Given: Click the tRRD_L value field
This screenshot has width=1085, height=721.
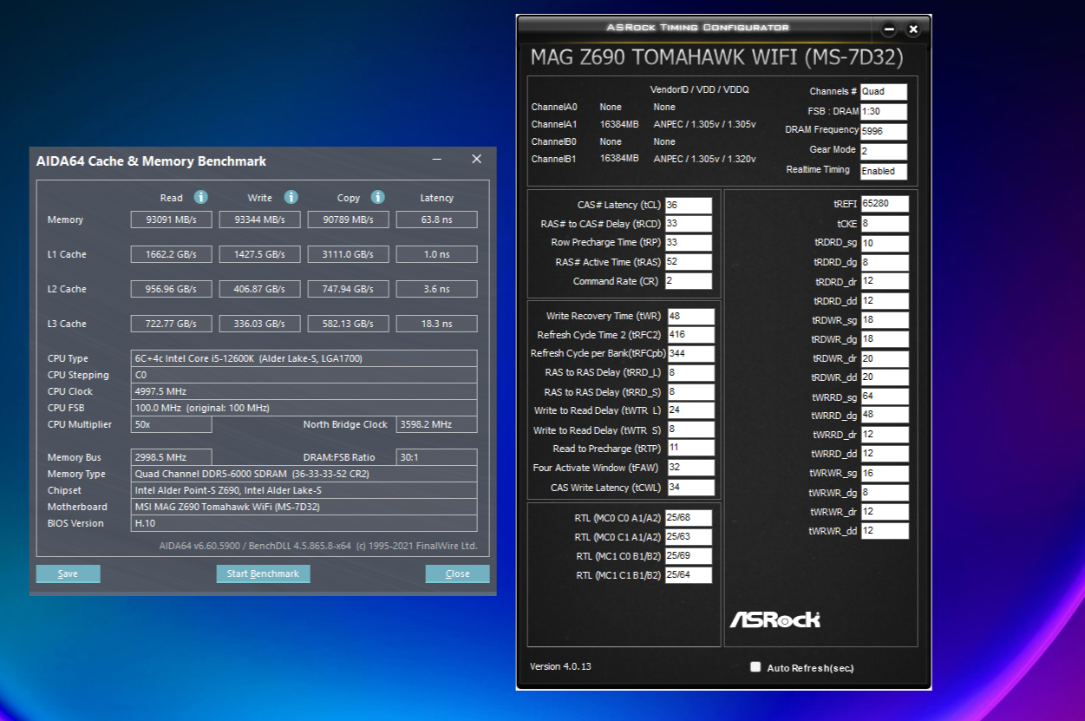Looking at the screenshot, I should tap(690, 372).
